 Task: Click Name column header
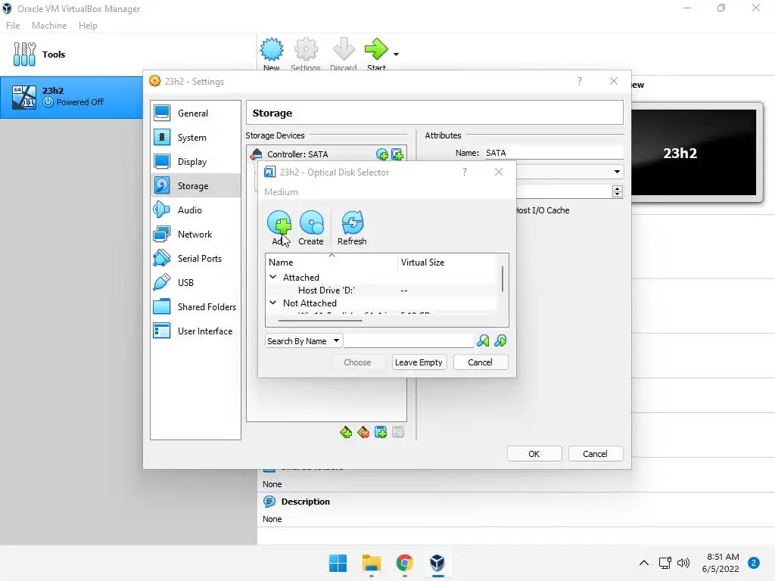point(331,263)
